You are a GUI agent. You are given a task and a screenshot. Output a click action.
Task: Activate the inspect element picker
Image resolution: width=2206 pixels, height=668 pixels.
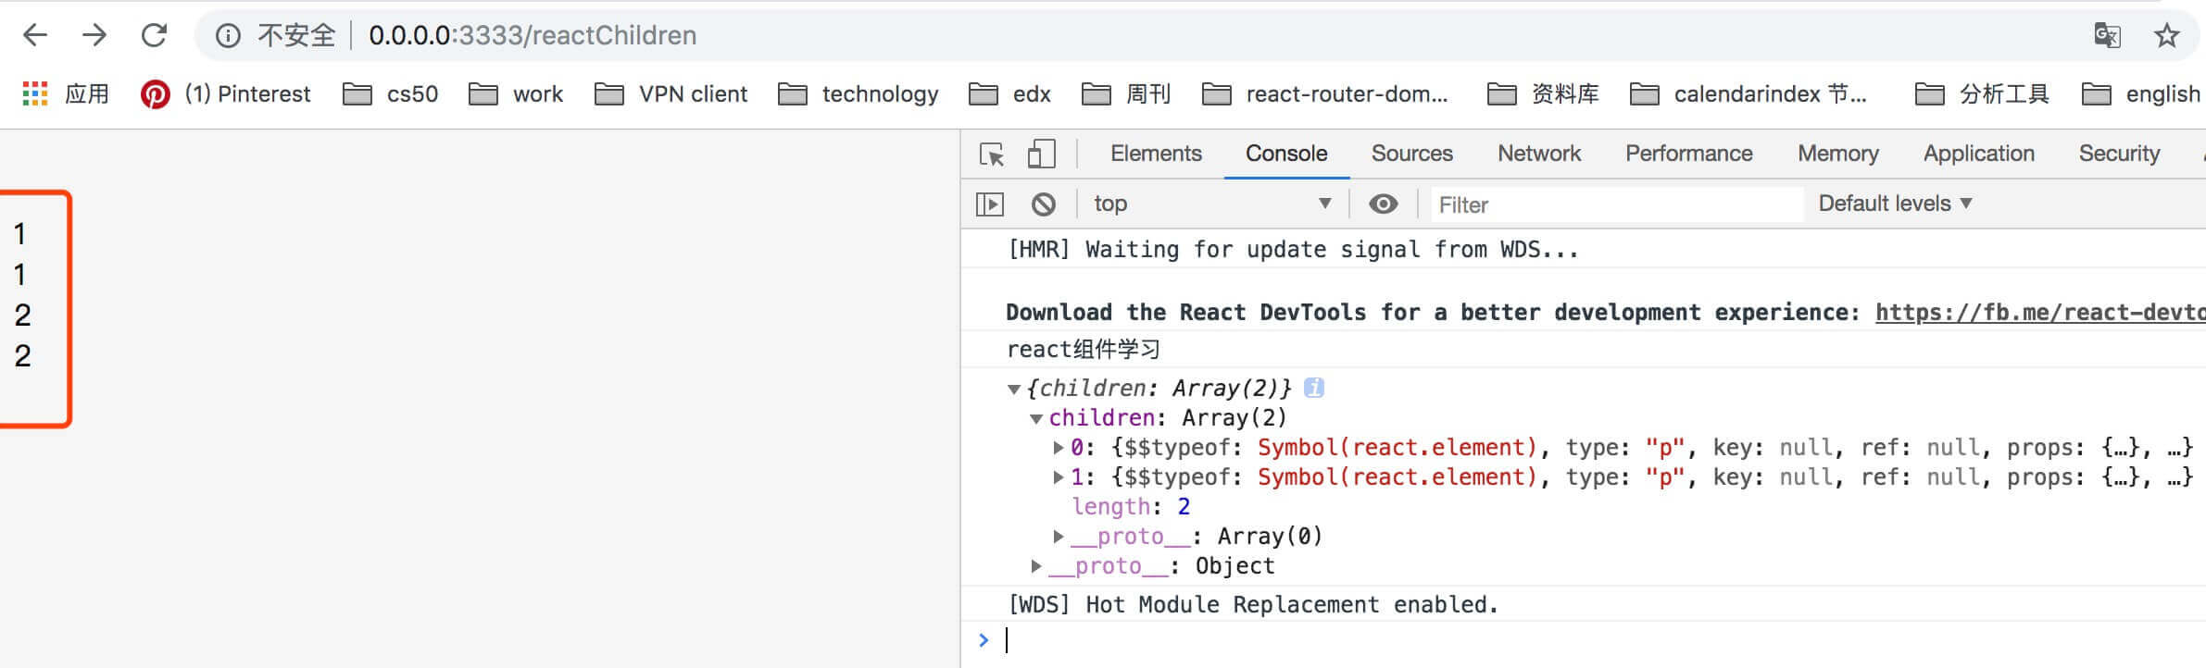(992, 154)
